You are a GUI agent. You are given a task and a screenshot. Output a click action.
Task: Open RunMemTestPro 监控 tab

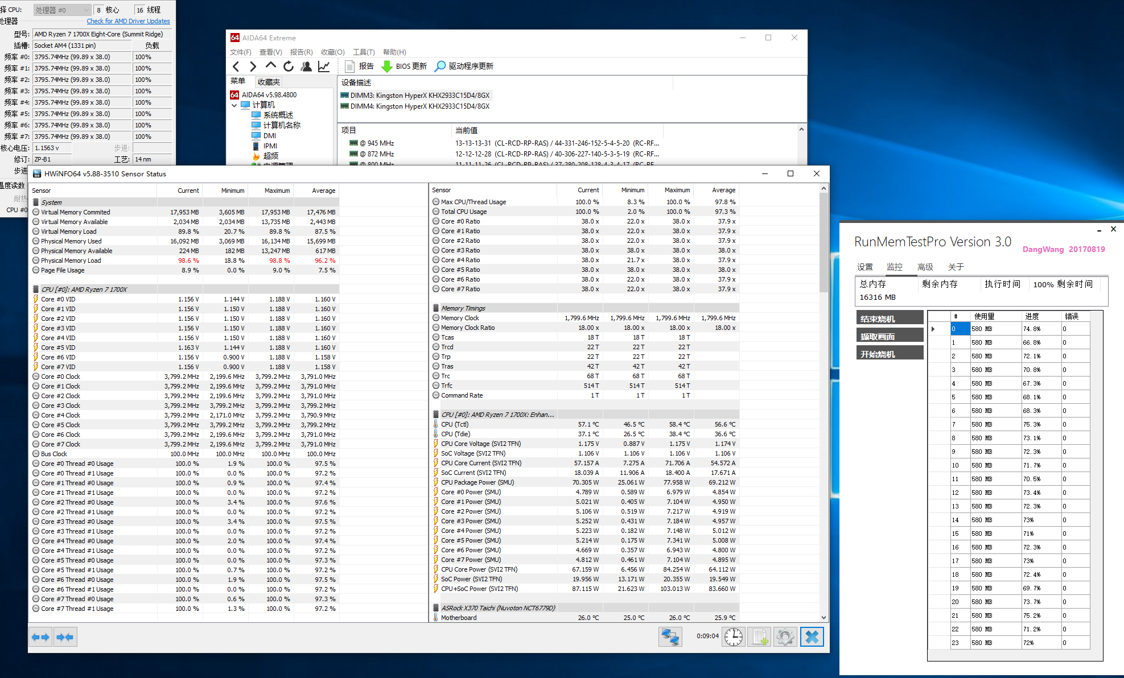(895, 267)
